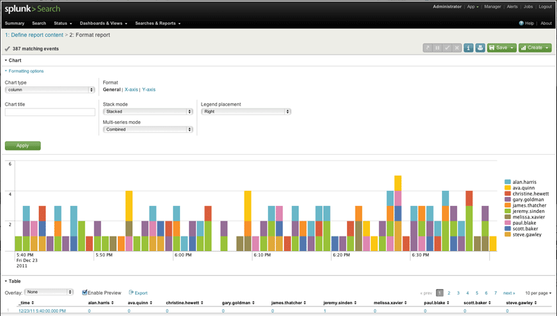Click the alan.harris legend color swatch
The width and height of the screenshot is (557, 316).
pos(508,182)
